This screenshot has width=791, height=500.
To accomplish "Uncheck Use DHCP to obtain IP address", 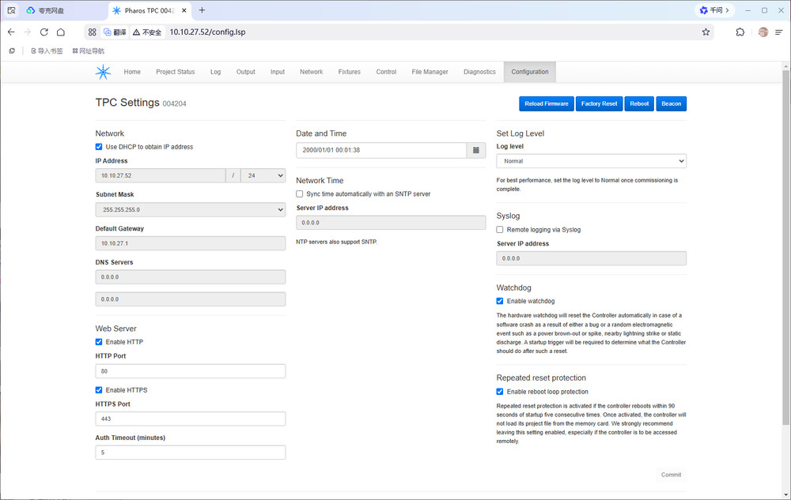I will coord(99,147).
